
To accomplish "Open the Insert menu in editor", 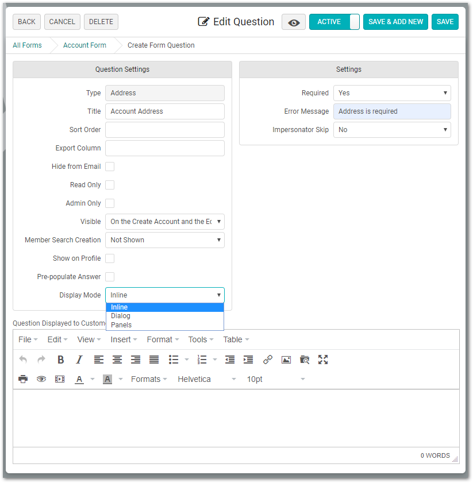I will (x=124, y=339).
